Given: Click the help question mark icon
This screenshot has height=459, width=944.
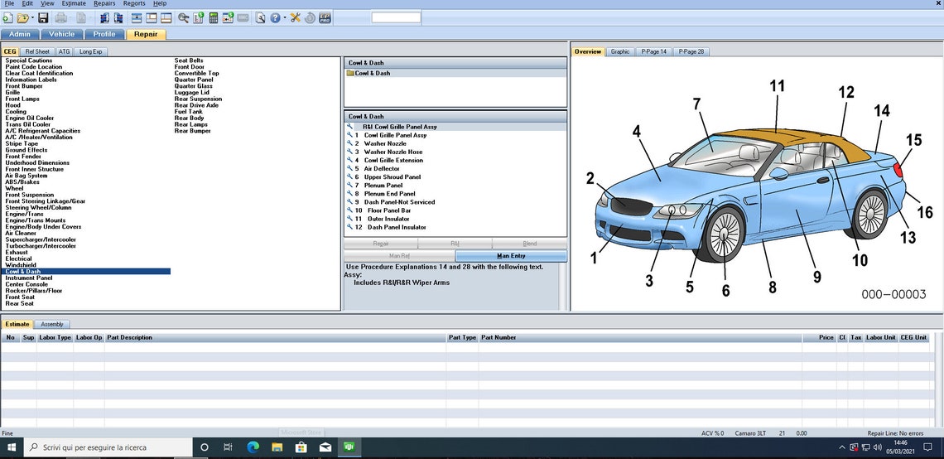Looking at the screenshot, I should pos(275,18).
